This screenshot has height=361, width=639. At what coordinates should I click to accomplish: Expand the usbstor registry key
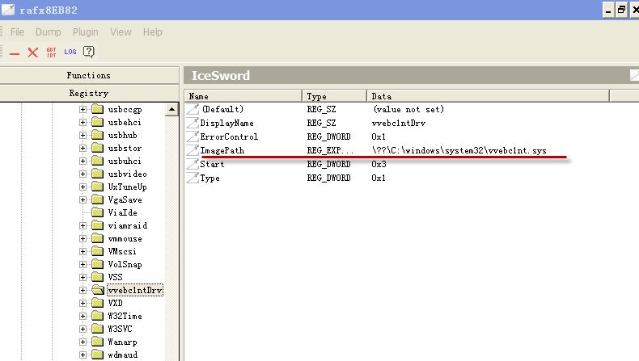pos(83,148)
